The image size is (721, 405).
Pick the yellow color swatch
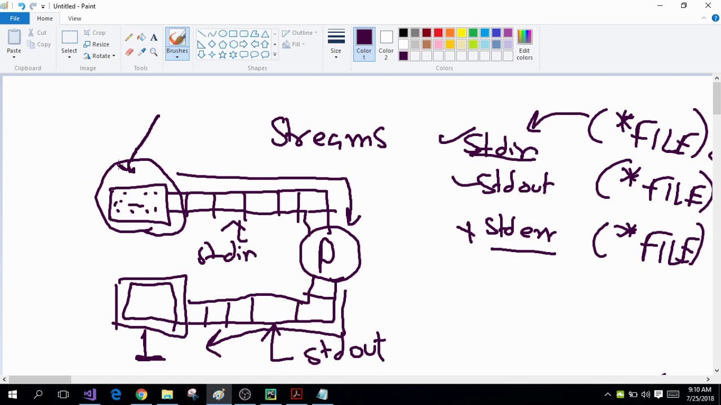point(461,33)
